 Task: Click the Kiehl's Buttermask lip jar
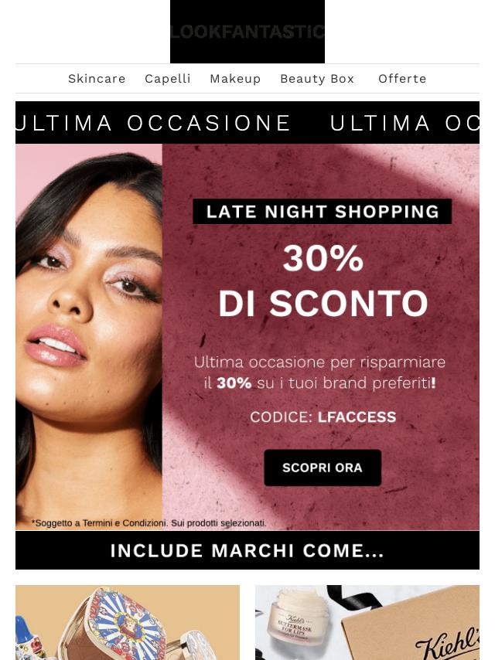click(299, 619)
